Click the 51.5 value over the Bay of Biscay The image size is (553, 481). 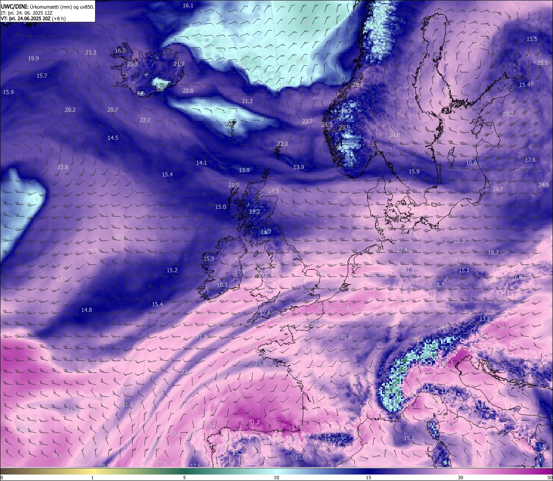[x=255, y=422]
